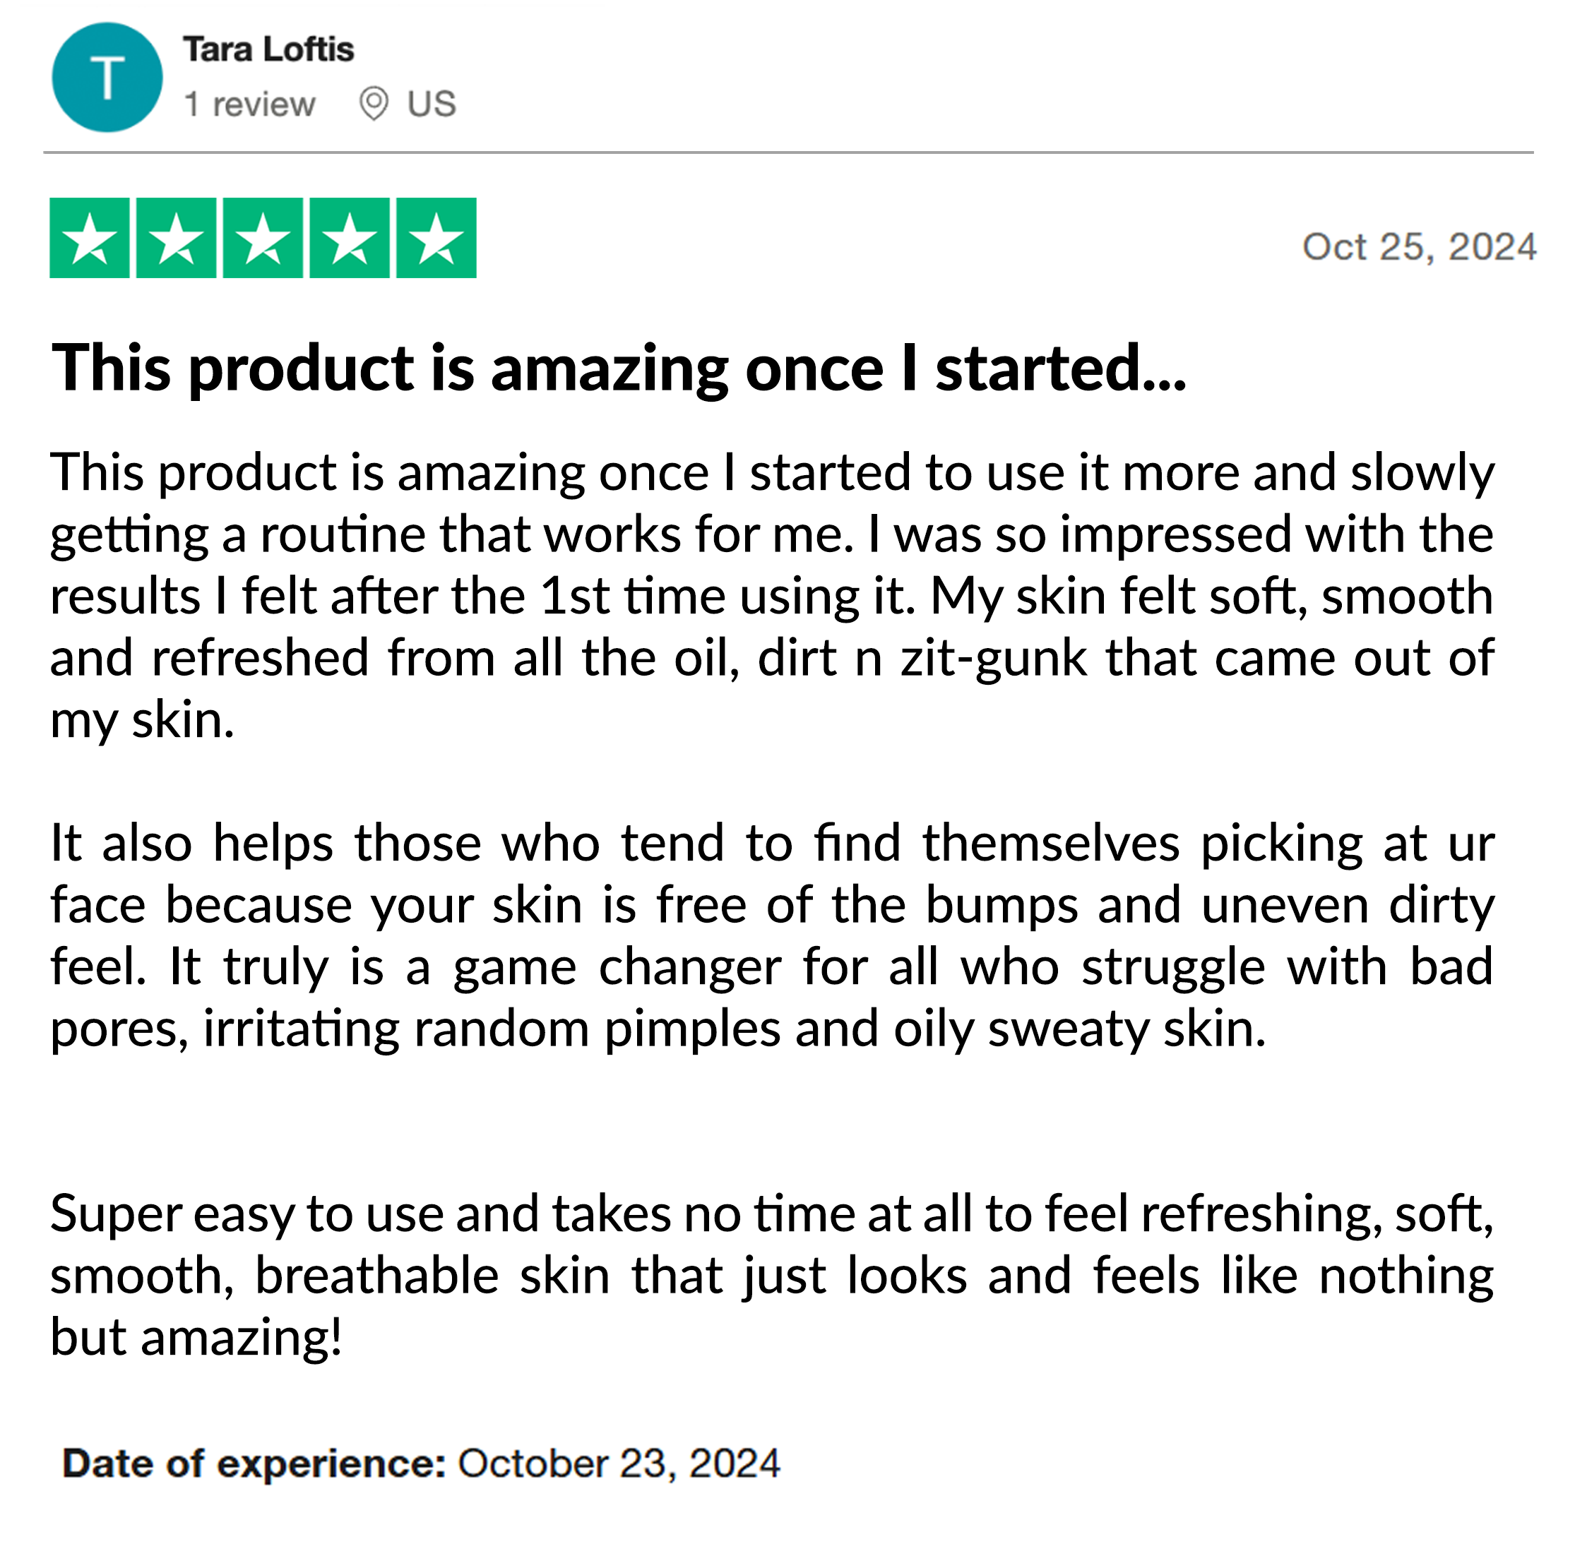Click the fifth green rating star
1575x1563 pixels.
tap(436, 238)
